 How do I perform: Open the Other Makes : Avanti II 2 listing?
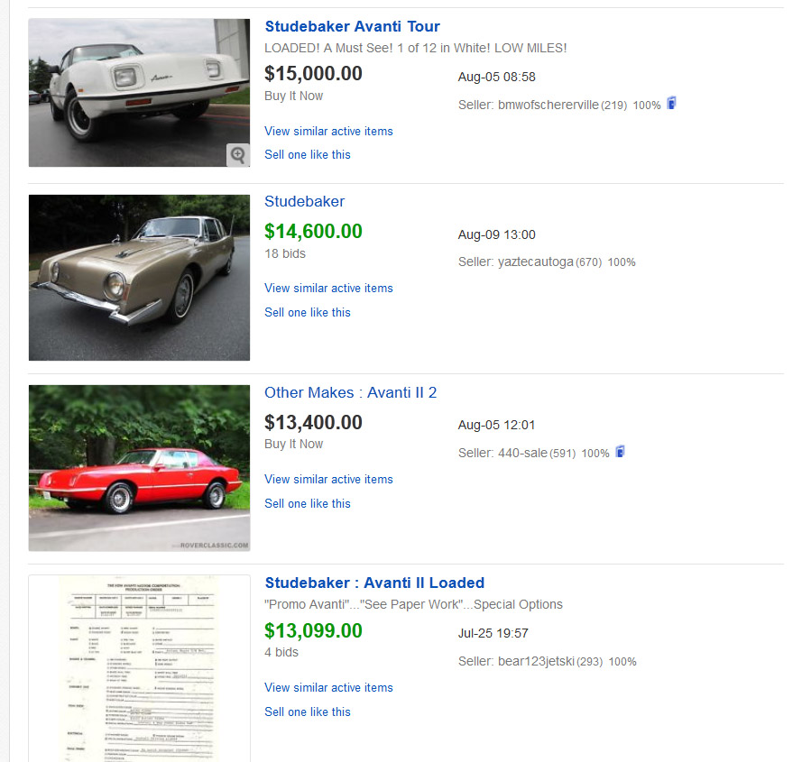coord(350,392)
